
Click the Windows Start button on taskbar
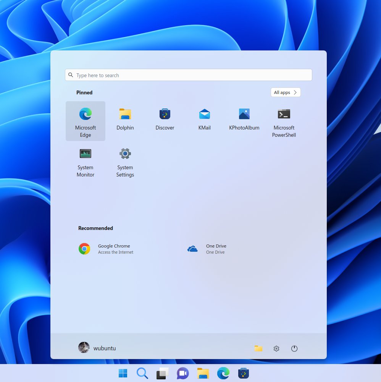(x=123, y=373)
